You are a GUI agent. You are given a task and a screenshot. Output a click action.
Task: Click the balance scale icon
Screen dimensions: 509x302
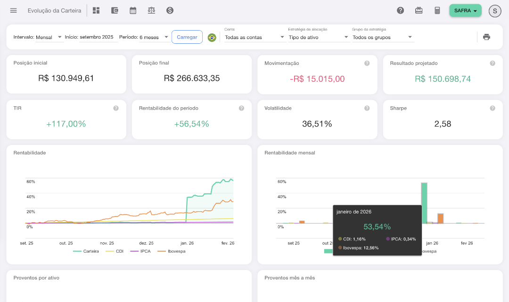point(151,10)
